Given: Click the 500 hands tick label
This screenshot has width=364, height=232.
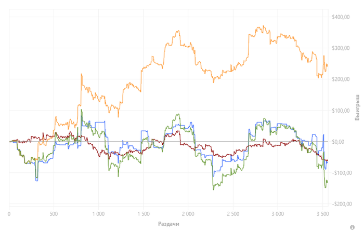Looking at the screenshot, I should (54, 214).
